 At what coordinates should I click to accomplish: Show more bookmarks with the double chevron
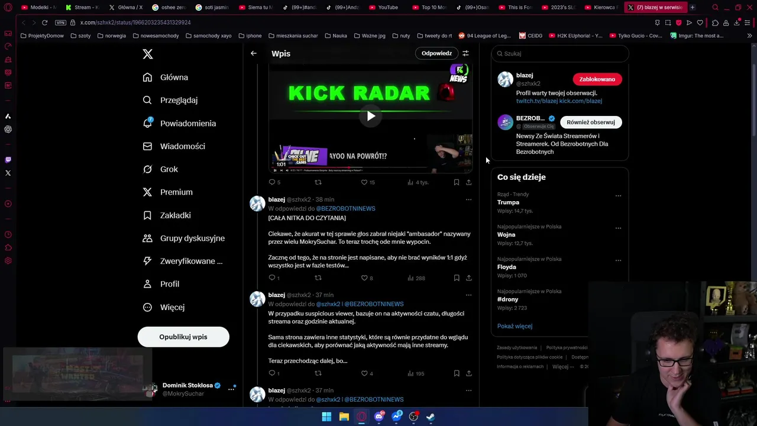pyautogui.click(x=749, y=35)
